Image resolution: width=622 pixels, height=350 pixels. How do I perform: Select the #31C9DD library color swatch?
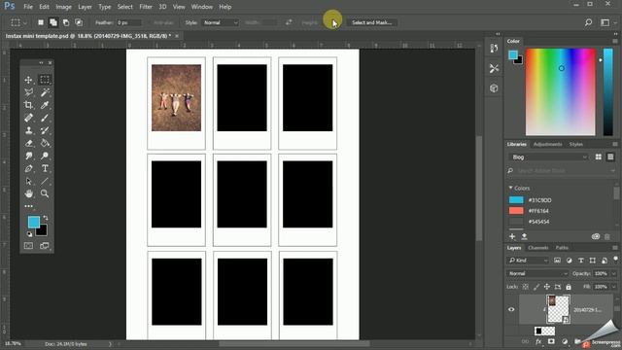pos(516,200)
